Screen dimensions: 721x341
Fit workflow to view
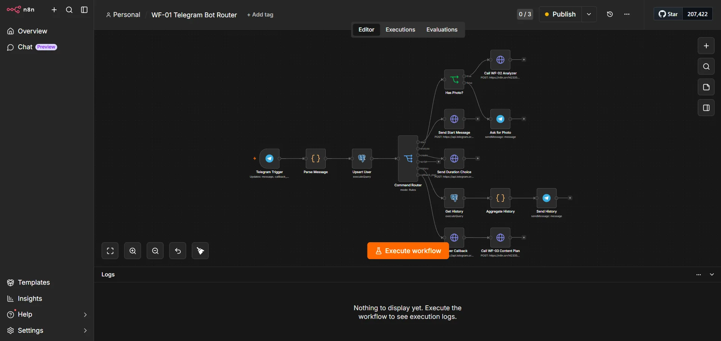click(110, 251)
